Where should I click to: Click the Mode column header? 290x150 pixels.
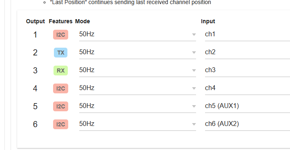83,22
